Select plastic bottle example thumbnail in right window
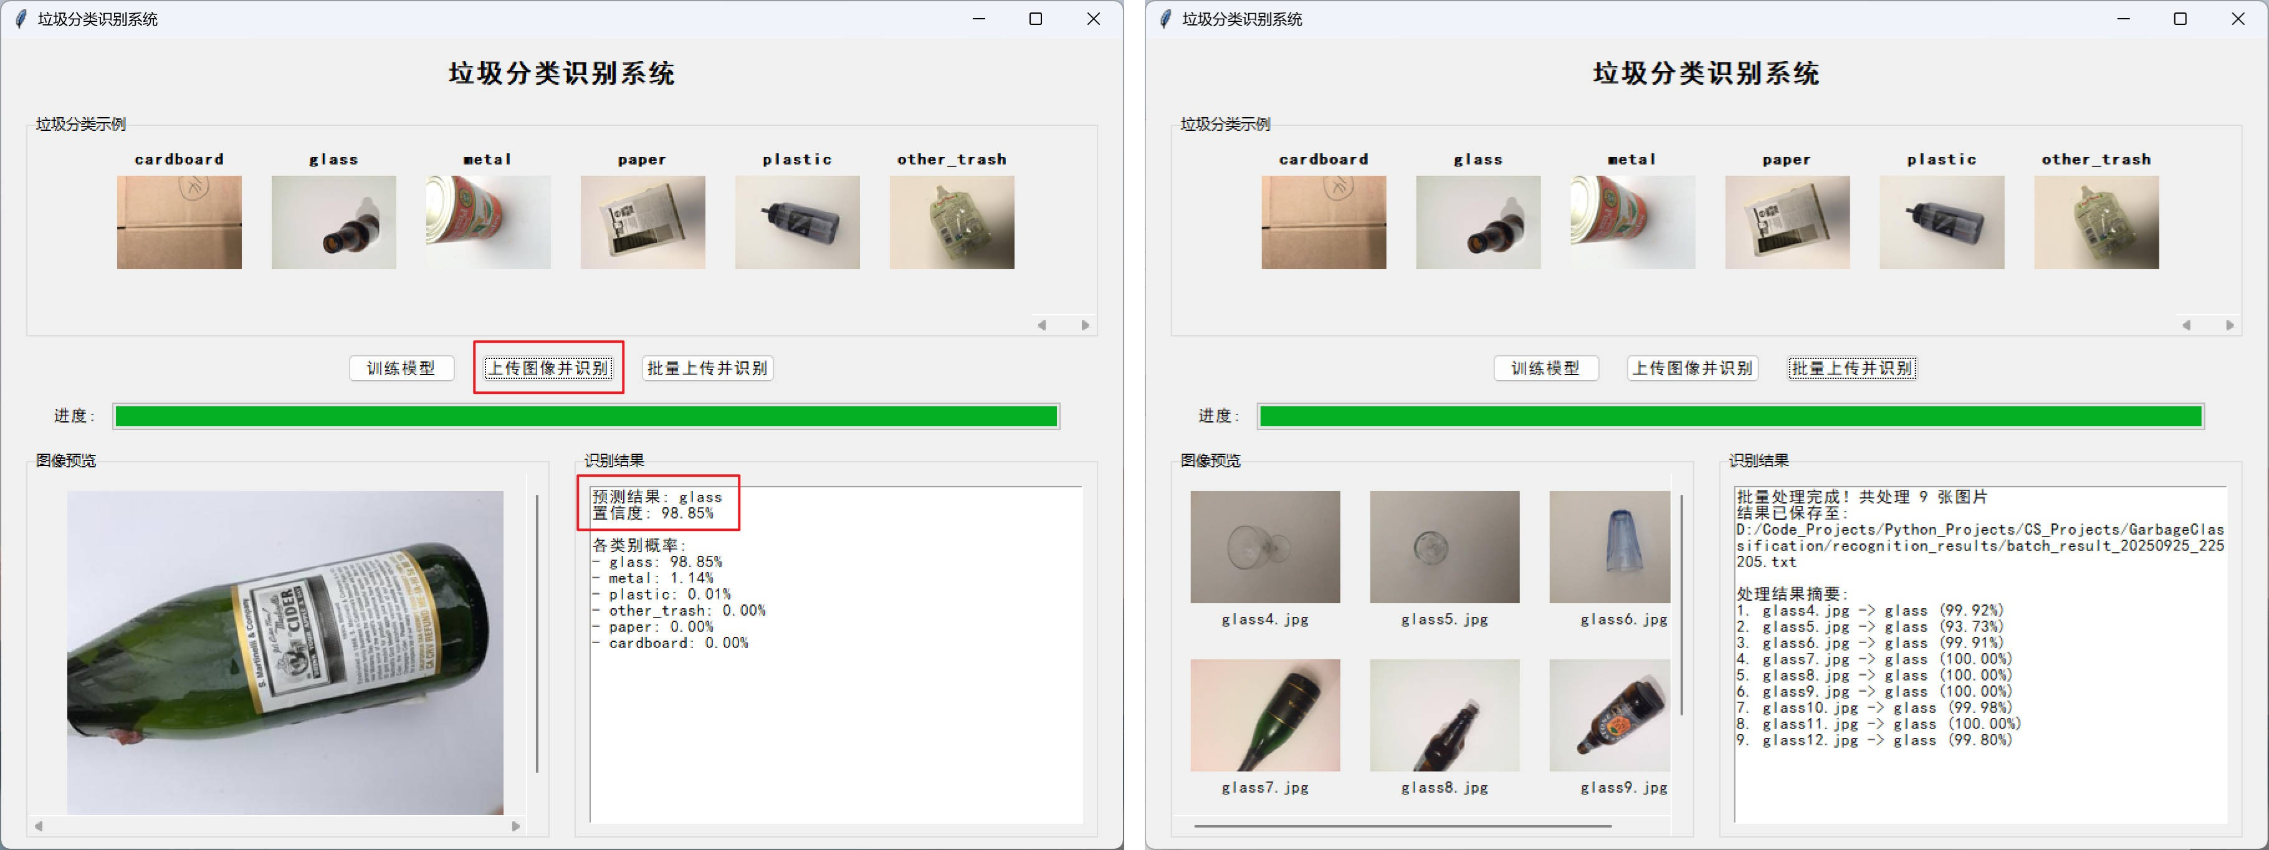This screenshot has height=850, width=2269. pos(1941,222)
